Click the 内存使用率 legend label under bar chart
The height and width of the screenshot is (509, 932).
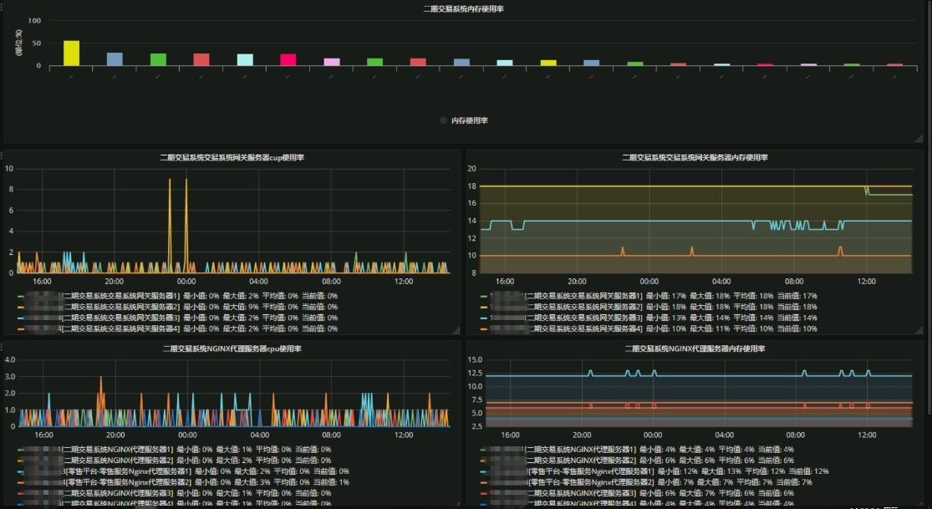[470, 120]
